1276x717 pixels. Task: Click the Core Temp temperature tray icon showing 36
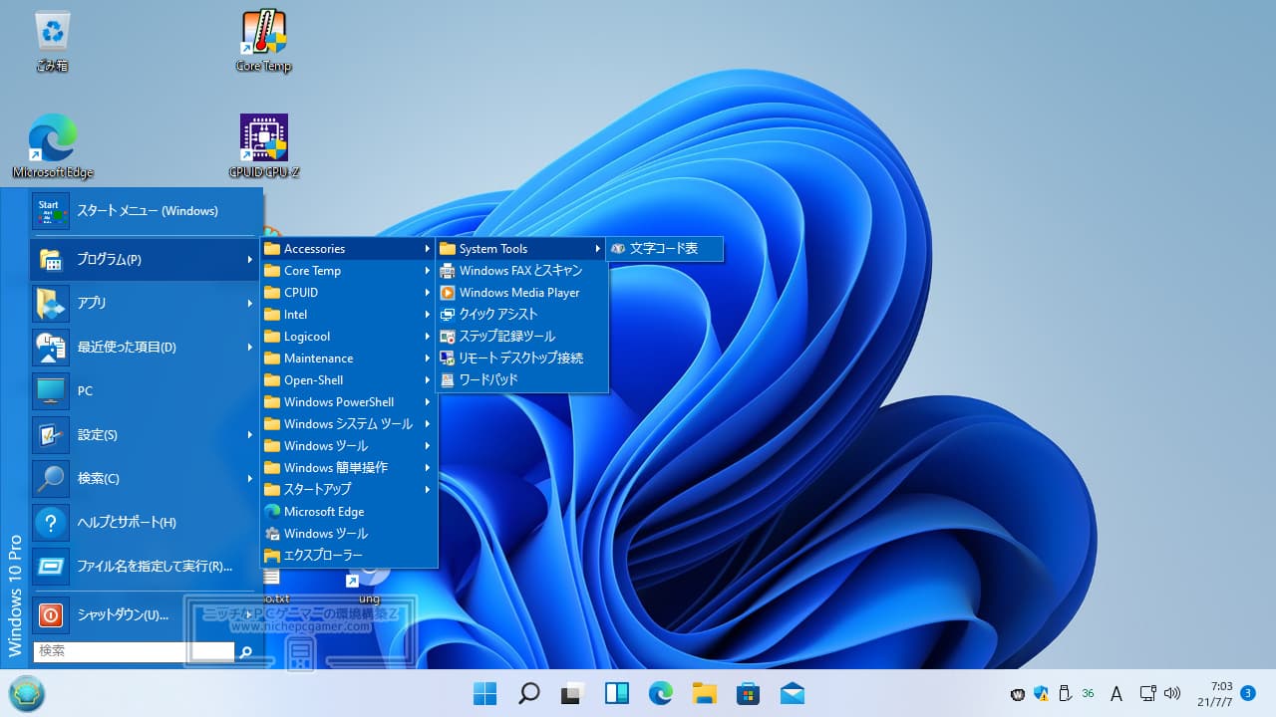[x=1088, y=693]
